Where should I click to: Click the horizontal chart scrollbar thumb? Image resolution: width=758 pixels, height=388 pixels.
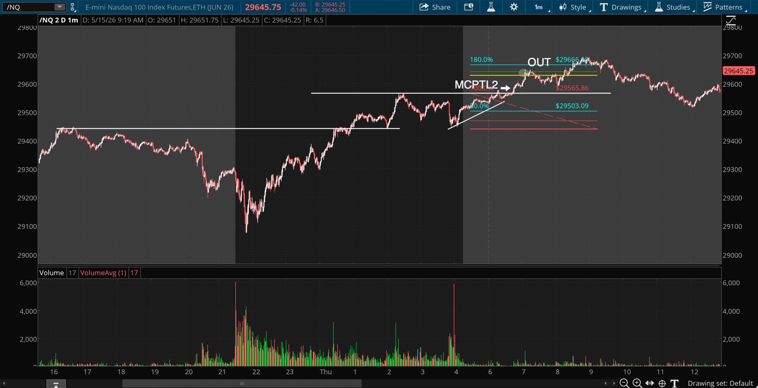(x=242, y=383)
